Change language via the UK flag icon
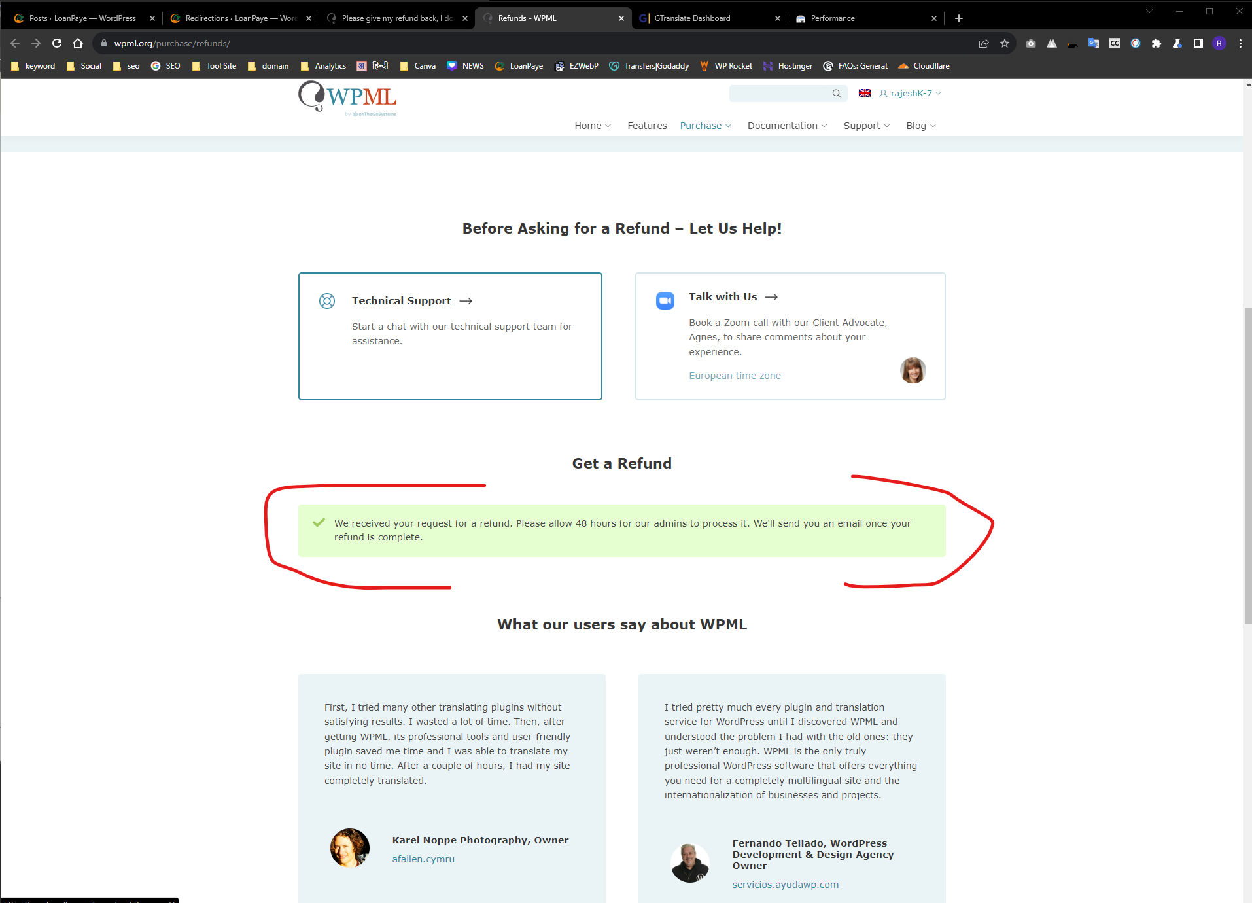The image size is (1252, 903). coord(865,93)
